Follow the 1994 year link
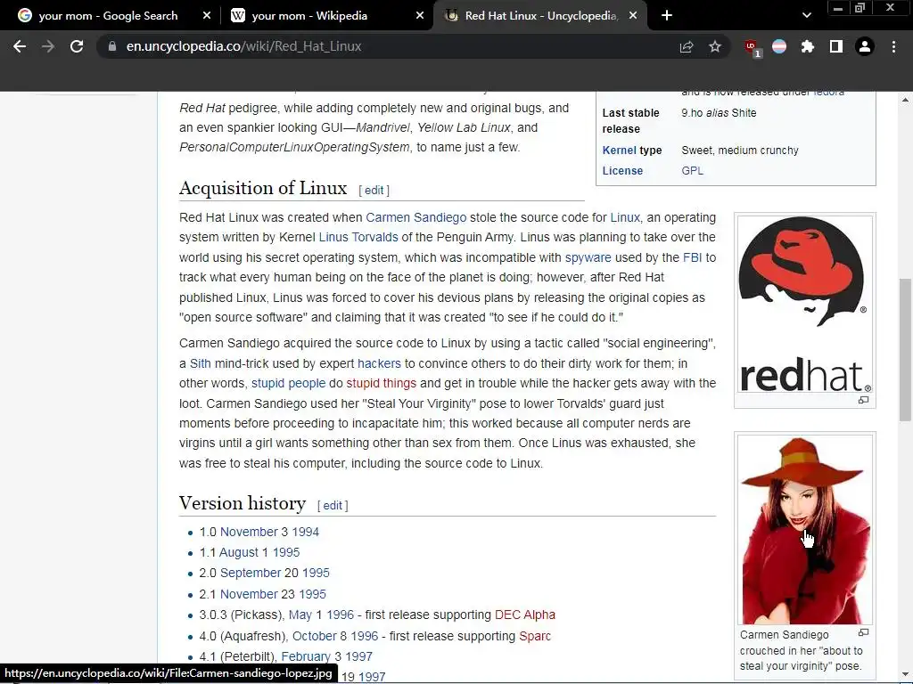The height and width of the screenshot is (684, 913). pyautogui.click(x=306, y=532)
